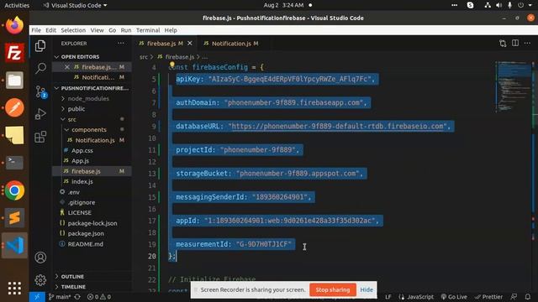Open the Search view in activity bar
Viewport: 538px width, 302px height.
[40, 68]
